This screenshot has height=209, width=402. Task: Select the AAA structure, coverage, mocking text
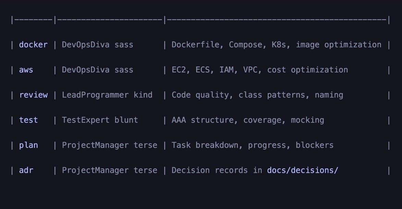[247, 120]
